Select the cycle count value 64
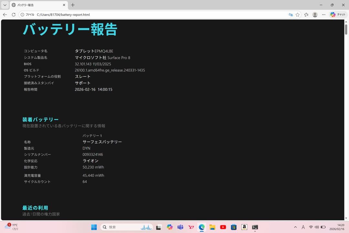 click(85, 182)
